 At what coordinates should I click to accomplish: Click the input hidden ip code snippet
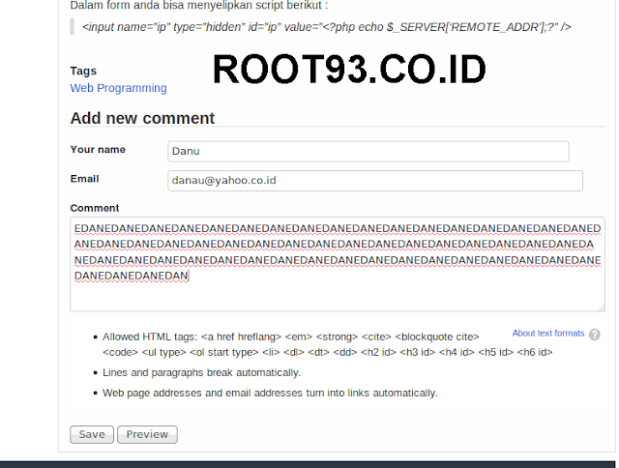click(327, 27)
